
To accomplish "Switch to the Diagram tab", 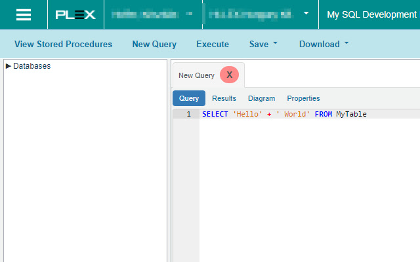I will (261, 98).
